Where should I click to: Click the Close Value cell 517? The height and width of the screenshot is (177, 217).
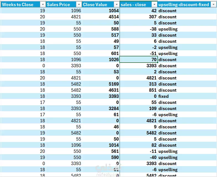(101, 35)
